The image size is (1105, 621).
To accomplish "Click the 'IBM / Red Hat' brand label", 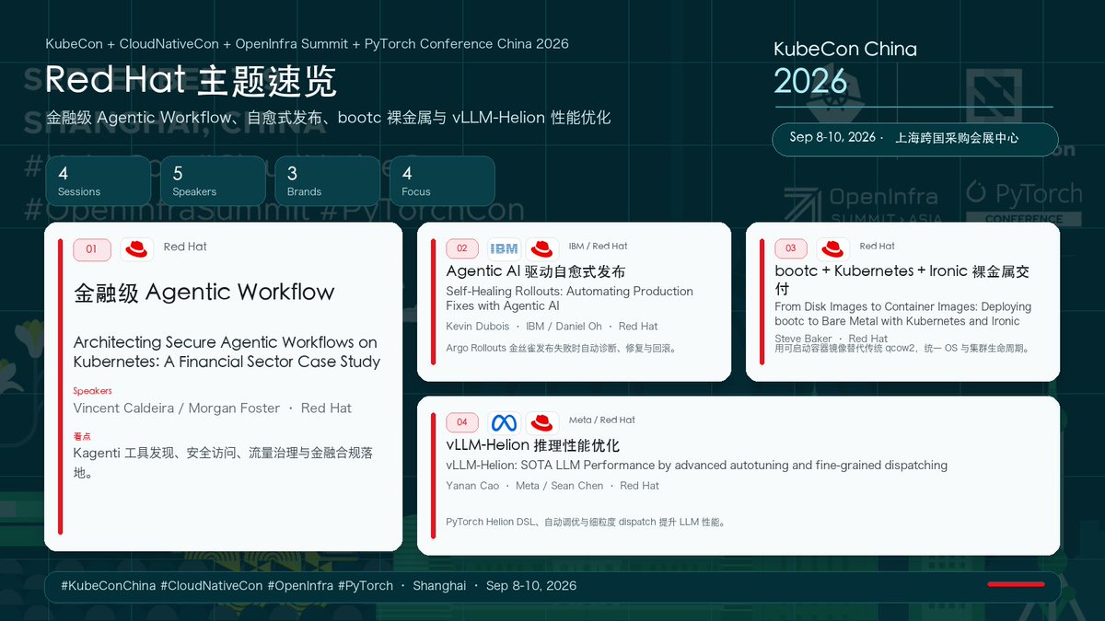I will pos(598,247).
